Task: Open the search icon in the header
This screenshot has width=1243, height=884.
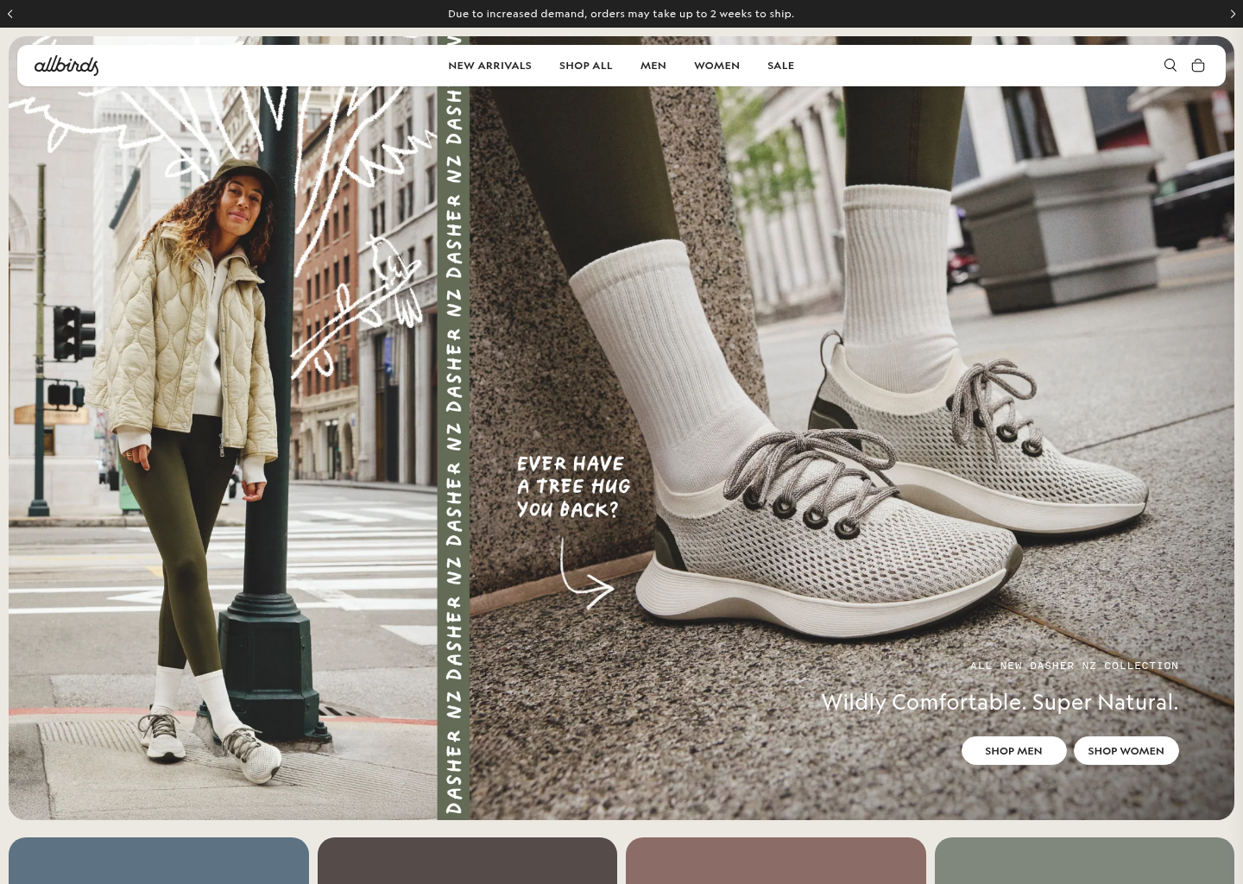Action: [x=1170, y=65]
